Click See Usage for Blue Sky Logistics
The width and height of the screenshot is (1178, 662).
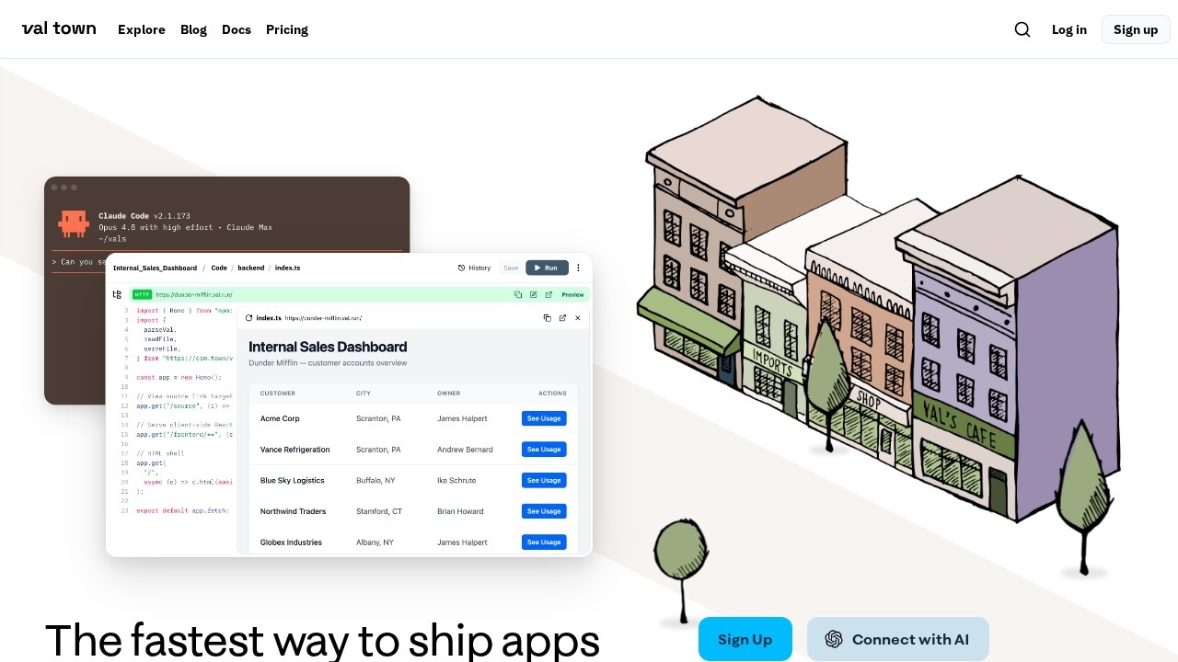tap(544, 480)
